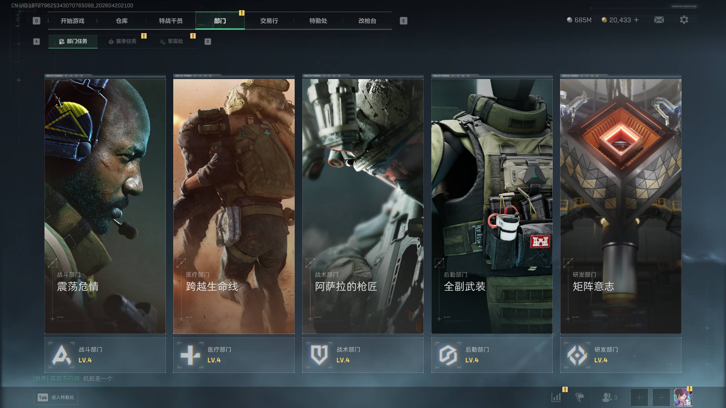
Task: Click the 战斗部门 emblem icon
Action: point(62,355)
